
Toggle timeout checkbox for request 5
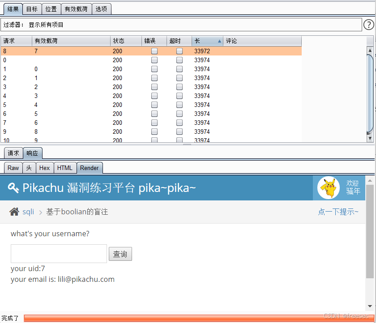(179, 105)
